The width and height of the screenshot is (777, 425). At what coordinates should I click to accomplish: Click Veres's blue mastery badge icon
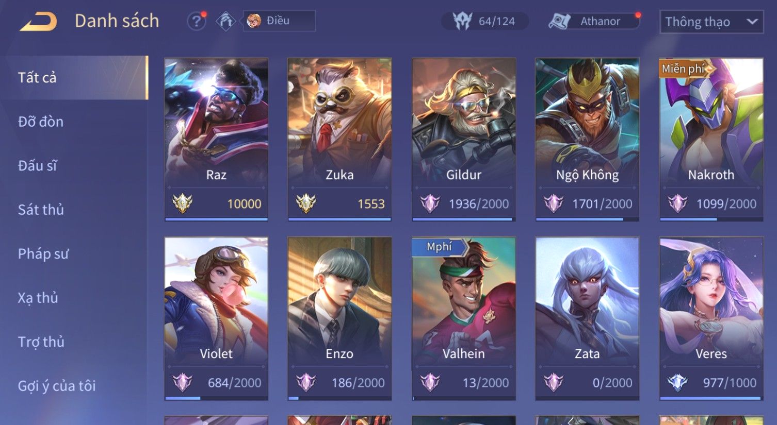677,382
